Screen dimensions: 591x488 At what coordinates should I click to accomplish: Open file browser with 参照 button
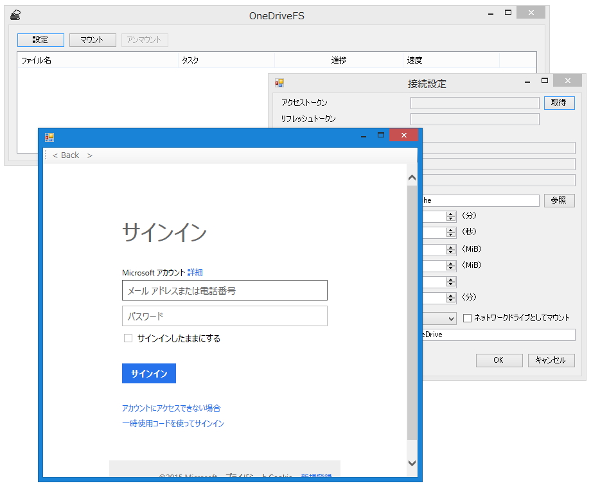pyautogui.click(x=558, y=200)
